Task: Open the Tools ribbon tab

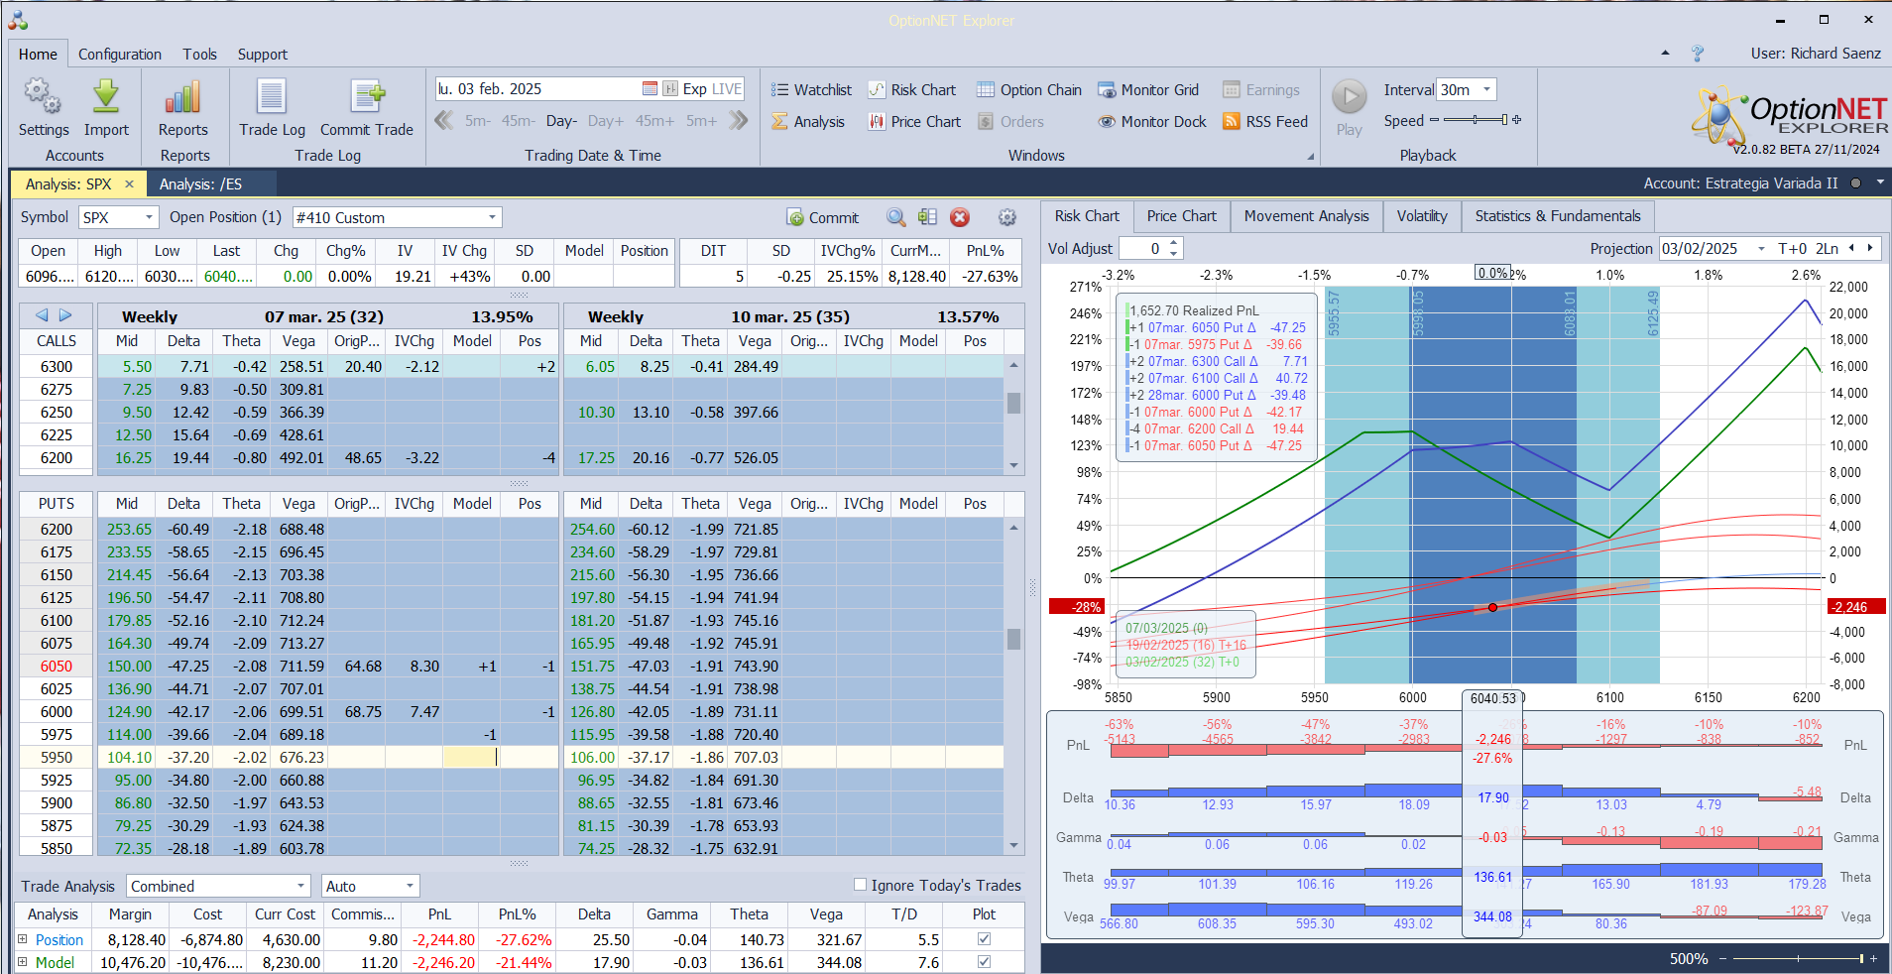Action: pyautogui.click(x=199, y=55)
